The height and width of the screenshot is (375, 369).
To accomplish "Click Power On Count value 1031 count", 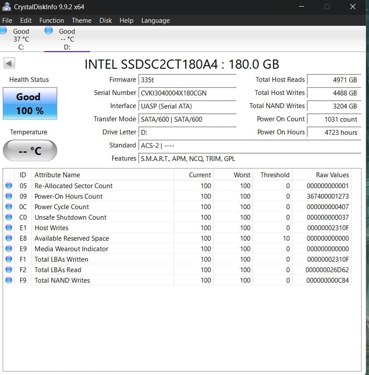I will [334, 119].
